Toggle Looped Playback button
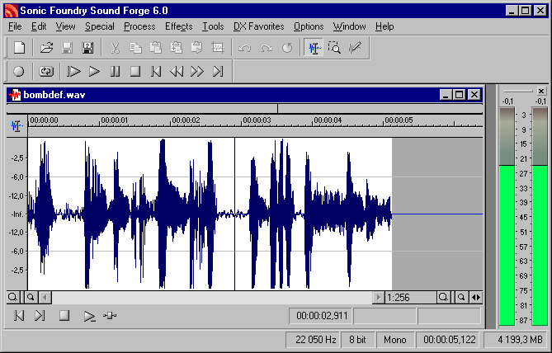The height and width of the screenshot is (353, 552). (46, 72)
